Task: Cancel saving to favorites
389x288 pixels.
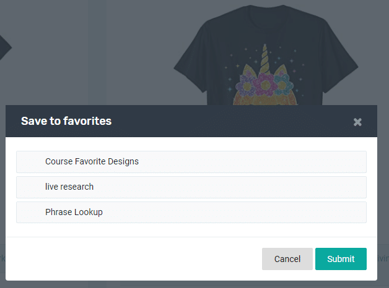Action: (287, 259)
